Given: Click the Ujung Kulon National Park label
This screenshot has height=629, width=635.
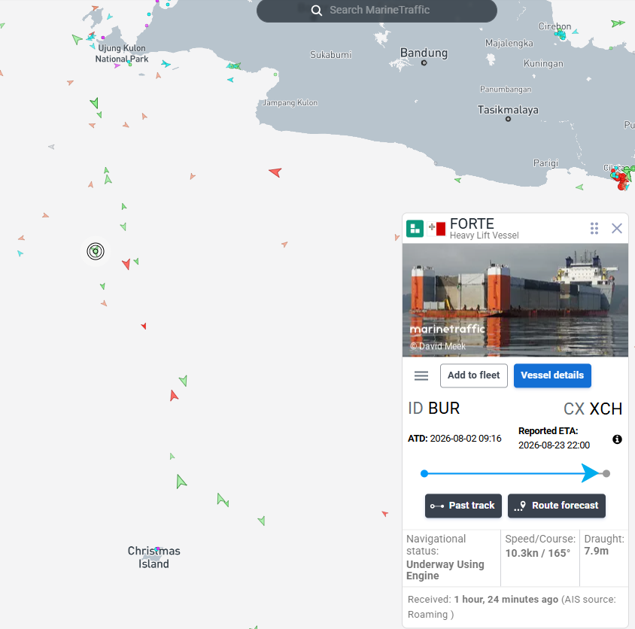Looking at the screenshot, I should coord(121,53).
